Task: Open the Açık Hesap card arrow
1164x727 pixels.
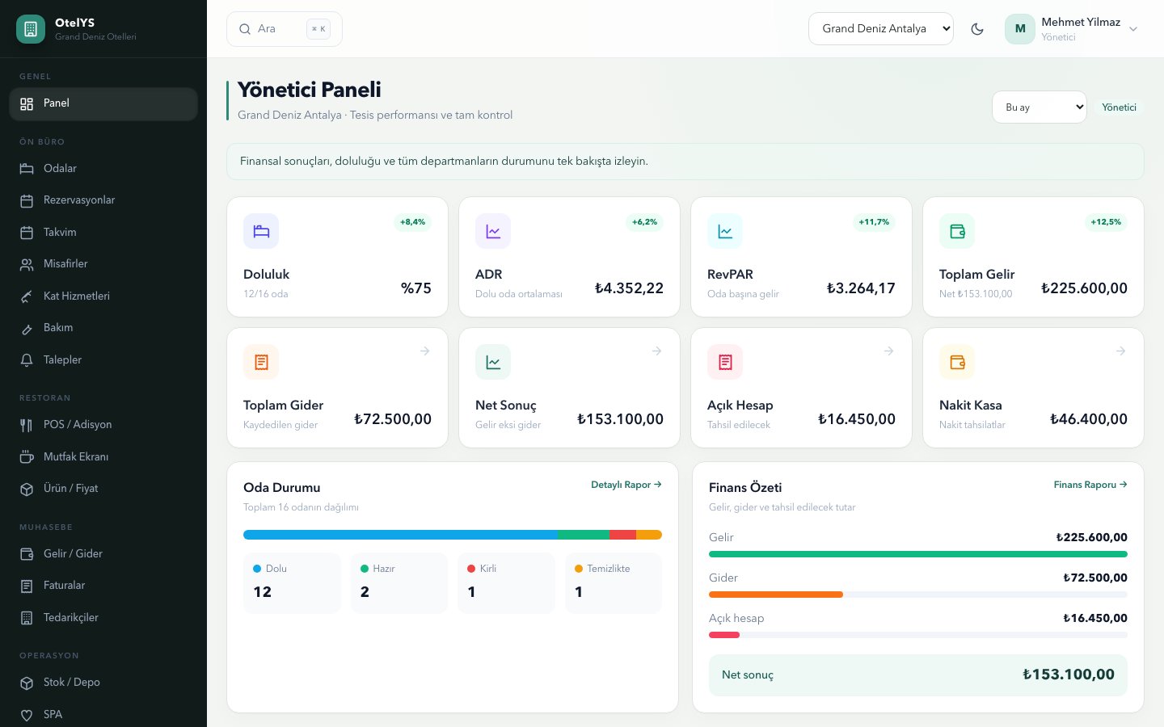Action: tap(888, 351)
